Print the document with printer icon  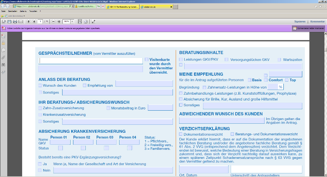(x=15, y=21)
